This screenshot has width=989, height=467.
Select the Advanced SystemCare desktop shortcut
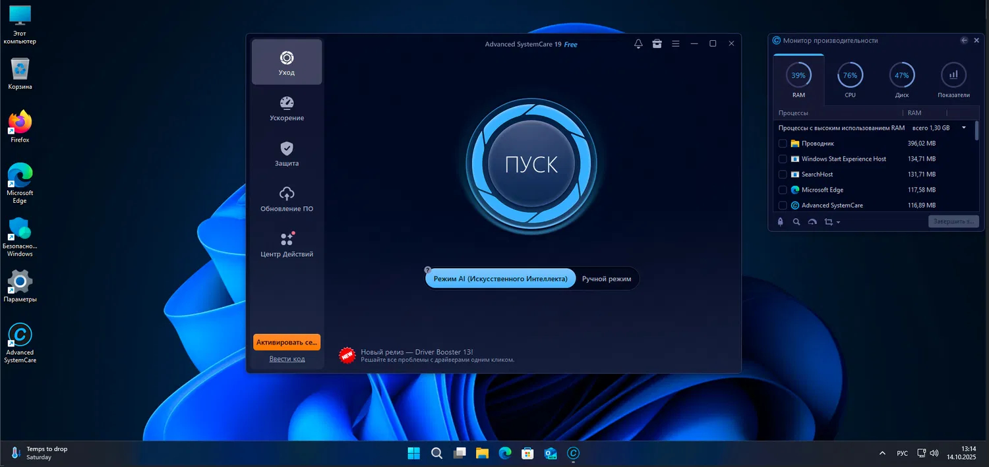coord(20,343)
